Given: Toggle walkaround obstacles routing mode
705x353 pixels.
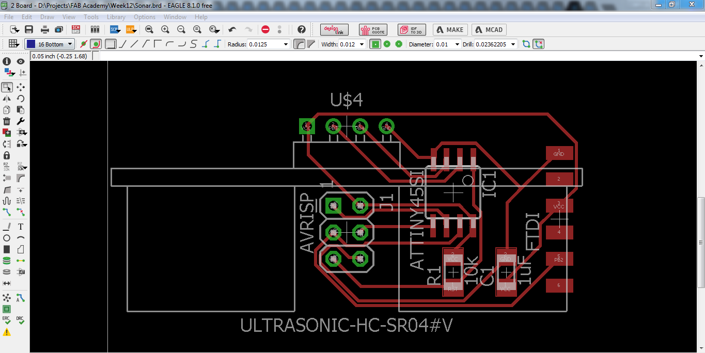Looking at the screenshot, I should pos(96,44).
